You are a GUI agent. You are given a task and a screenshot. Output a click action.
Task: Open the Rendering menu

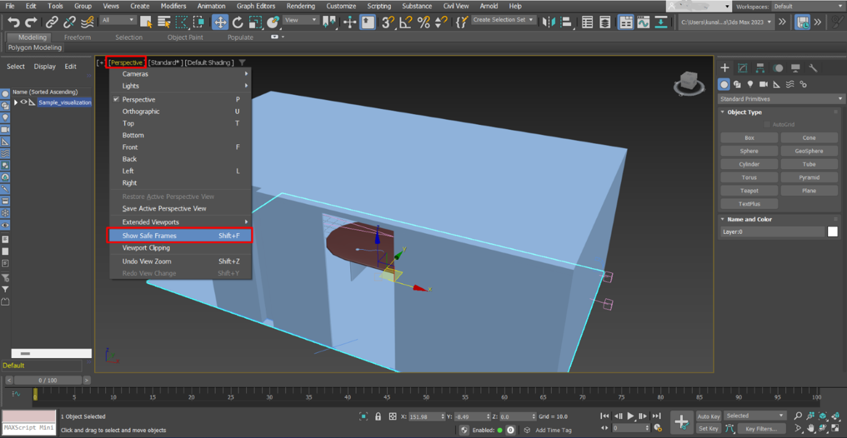(x=301, y=6)
